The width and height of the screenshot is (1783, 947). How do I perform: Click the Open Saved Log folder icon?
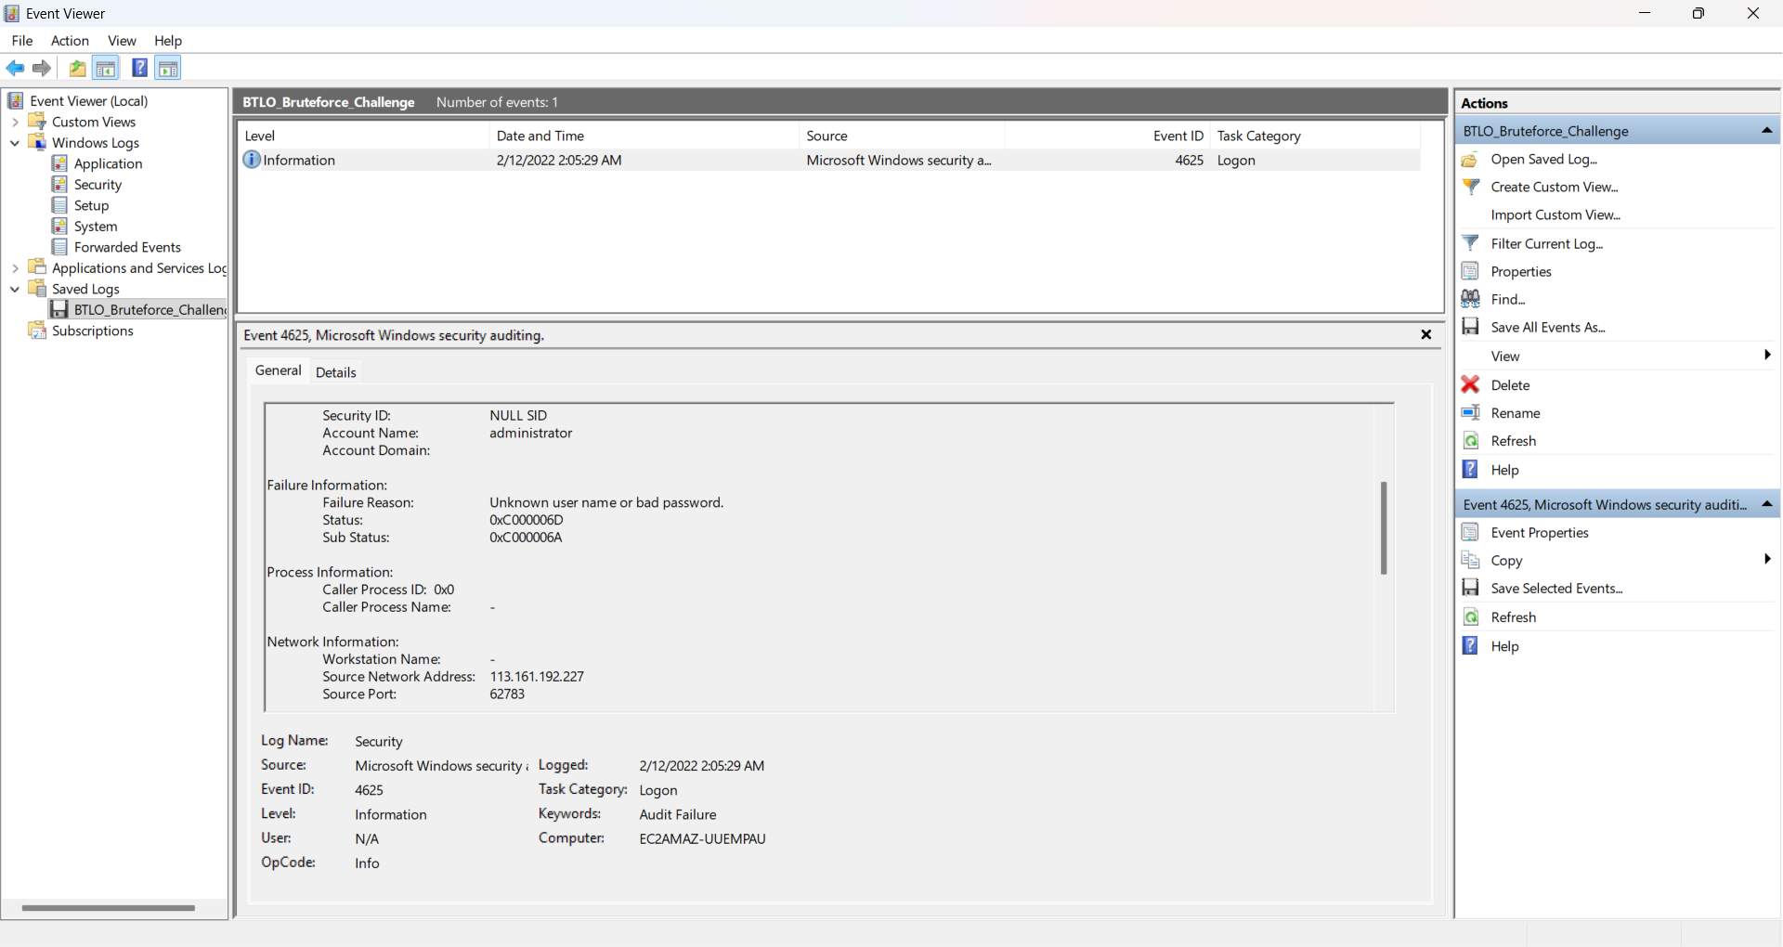point(1470,160)
